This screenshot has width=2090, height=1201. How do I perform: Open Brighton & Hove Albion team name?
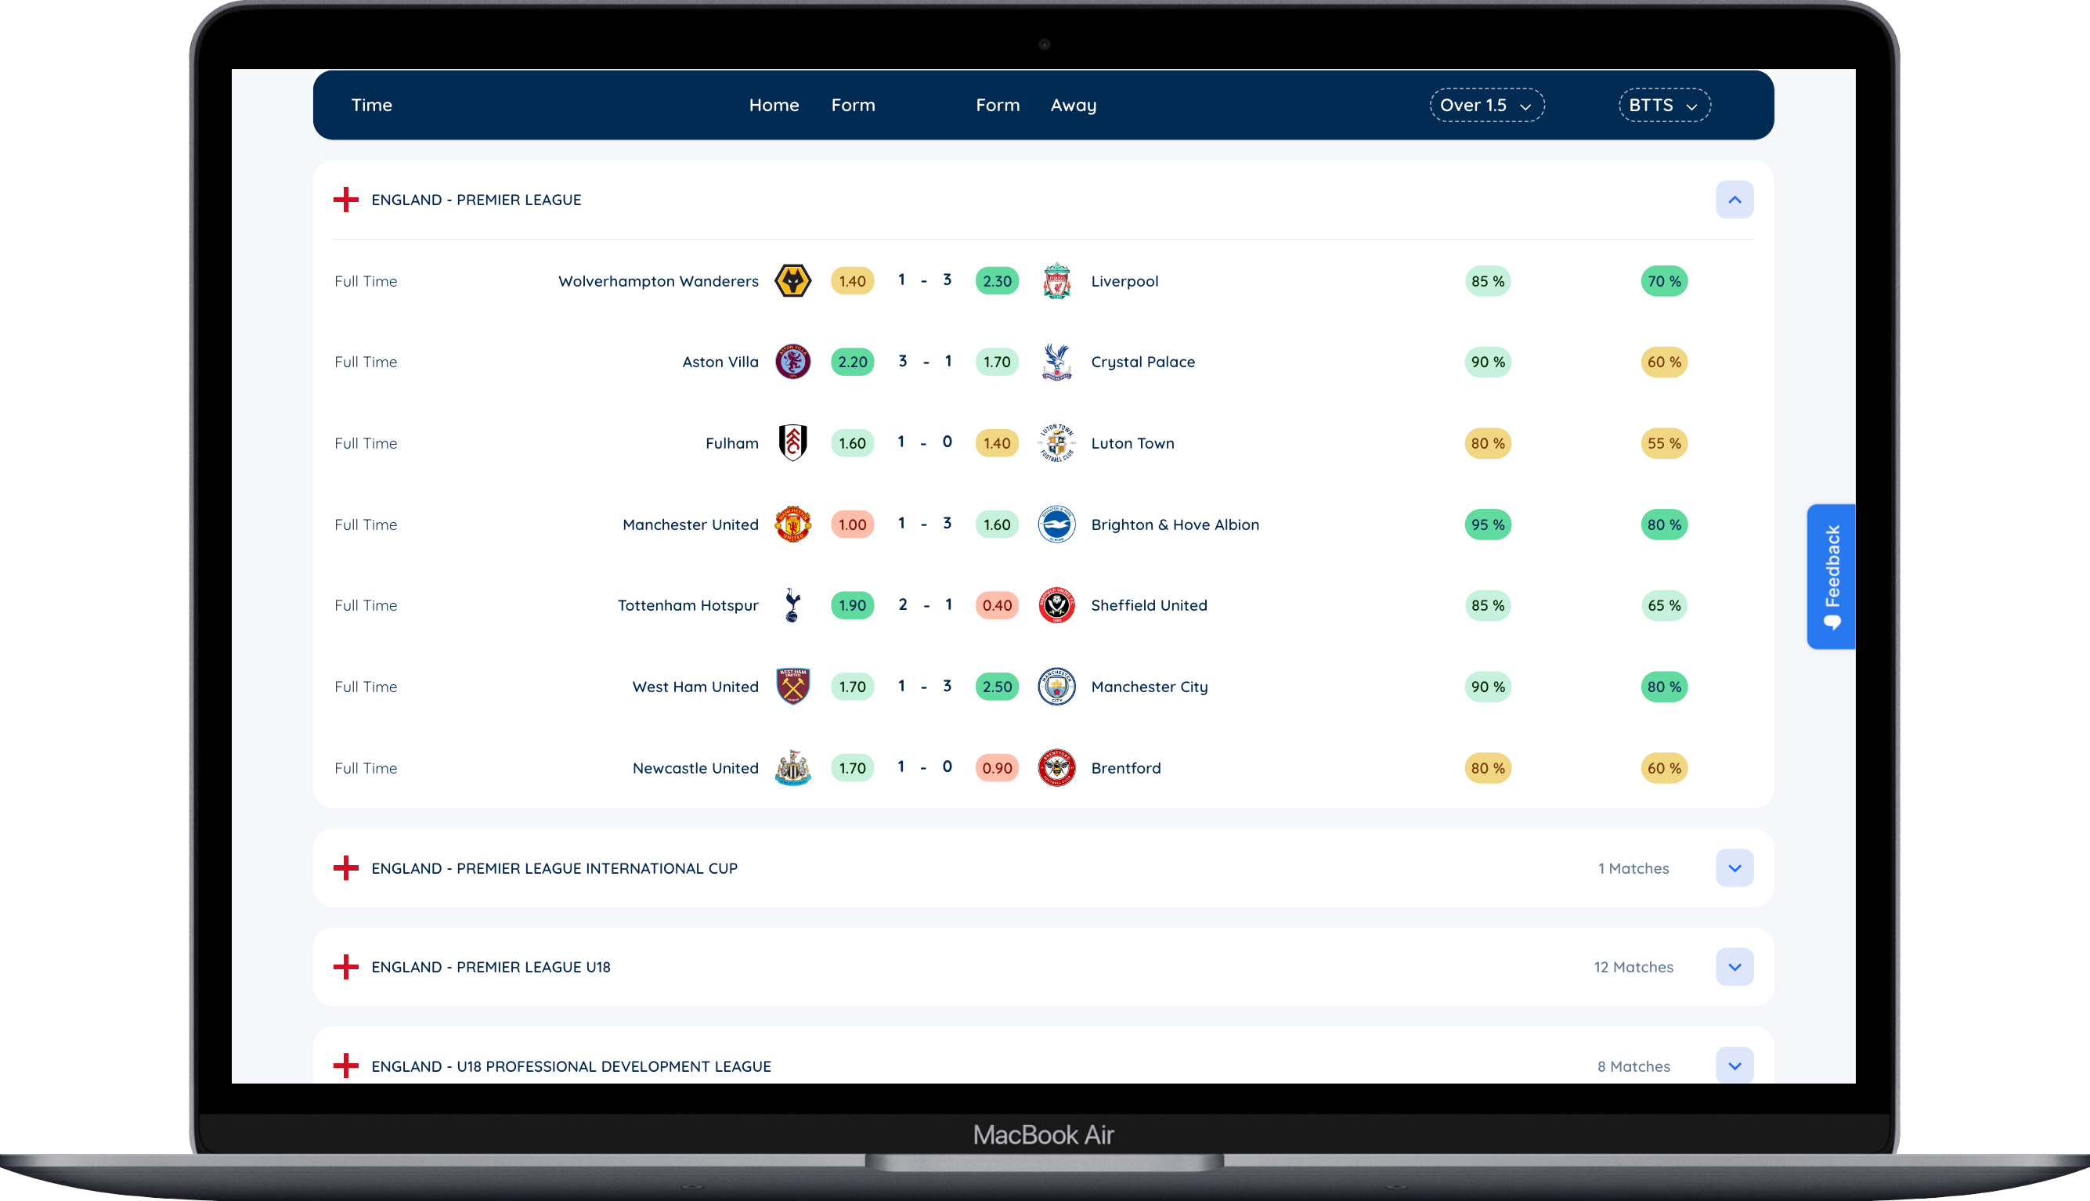point(1175,525)
